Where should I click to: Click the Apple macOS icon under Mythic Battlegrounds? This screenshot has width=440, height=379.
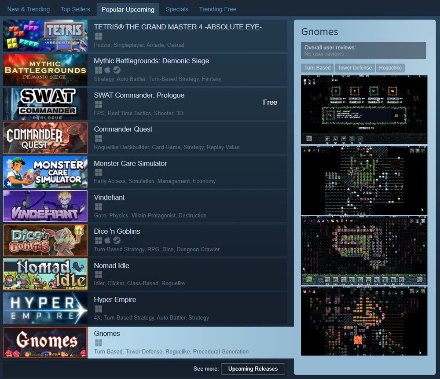coord(107,70)
